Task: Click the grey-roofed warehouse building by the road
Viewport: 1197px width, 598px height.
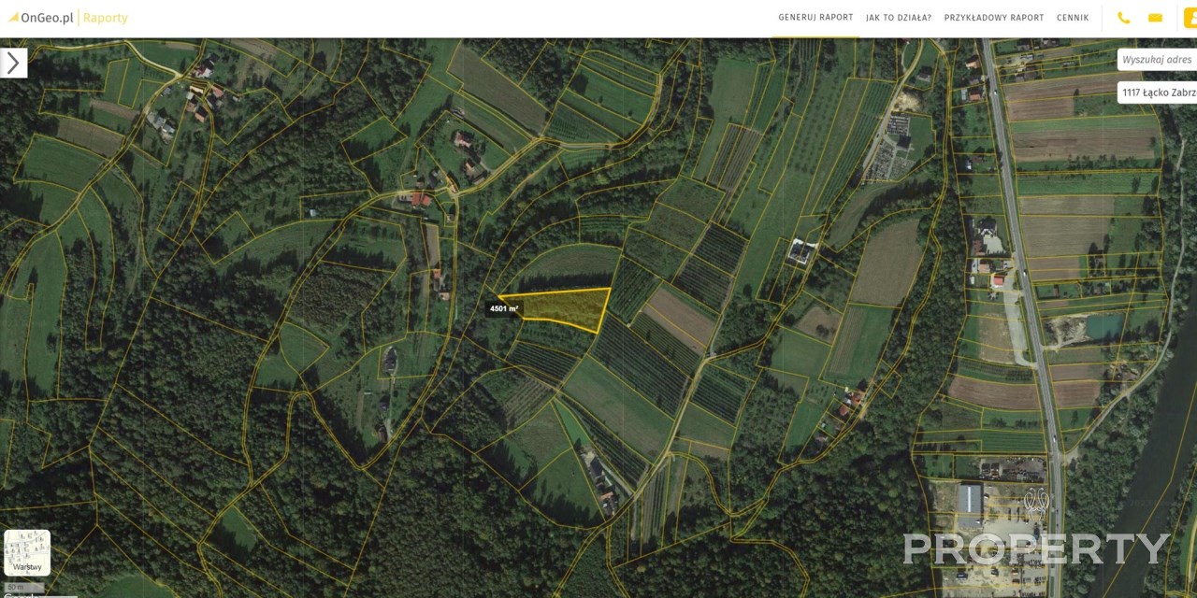Action: click(970, 499)
